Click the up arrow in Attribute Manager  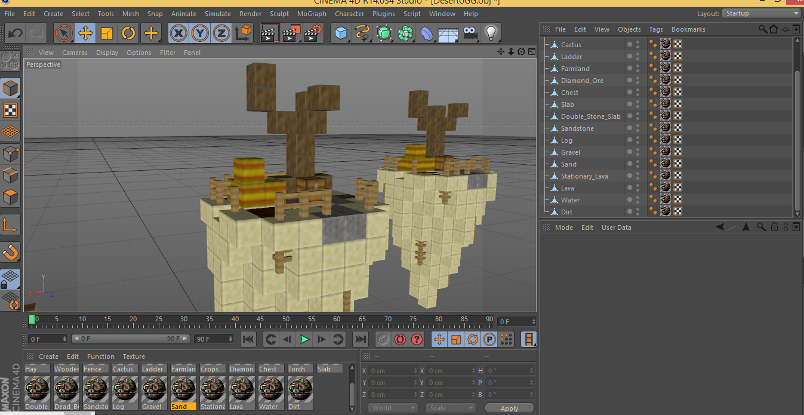[746, 228]
